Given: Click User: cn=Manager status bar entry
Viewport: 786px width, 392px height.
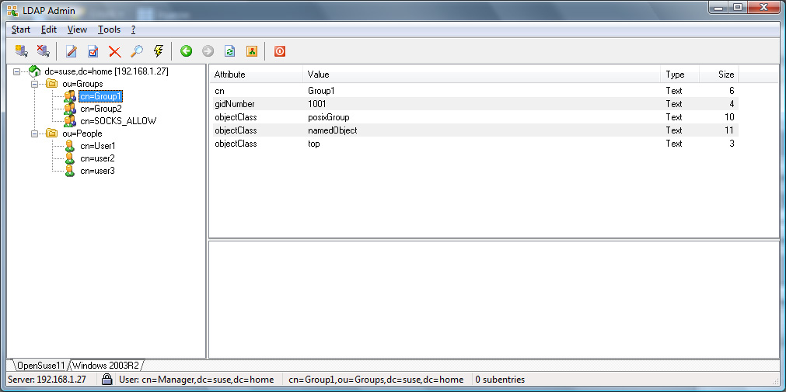Looking at the screenshot, I should click(197, 380).
